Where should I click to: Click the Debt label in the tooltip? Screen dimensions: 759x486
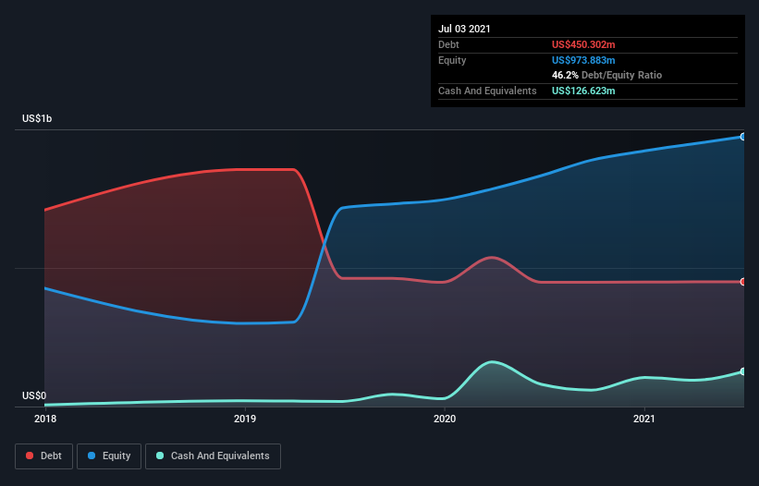point(448,44)
